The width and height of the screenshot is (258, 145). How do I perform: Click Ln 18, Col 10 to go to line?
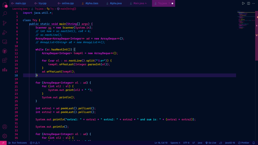tap(161, 143)
